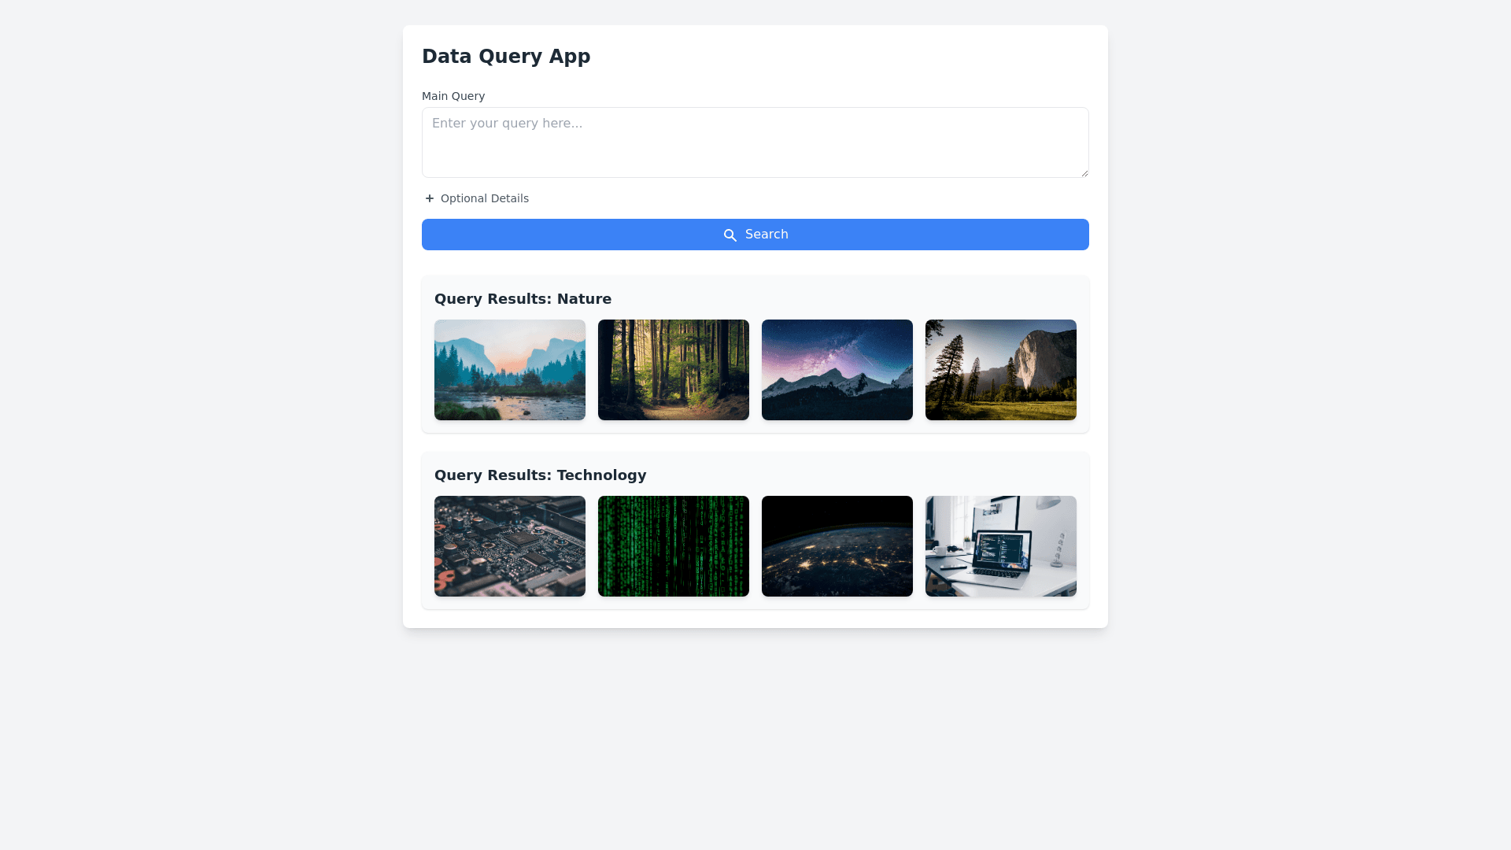Open the misty river valley nature photo
Image resolution: width=1511 pixels, height=850 pixels.
click(509, 370)
